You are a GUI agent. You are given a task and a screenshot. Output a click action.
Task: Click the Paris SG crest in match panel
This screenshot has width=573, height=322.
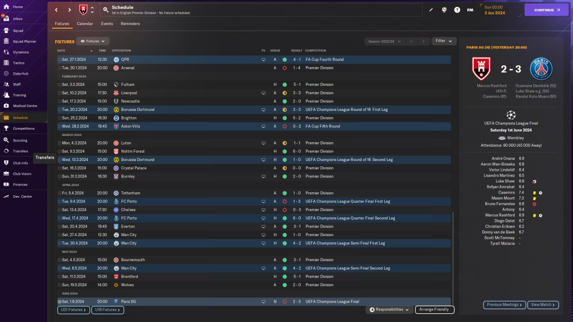(x=541, y=69)
